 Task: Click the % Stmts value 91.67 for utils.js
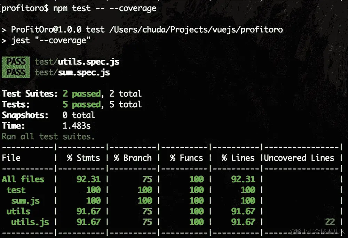point(88,222)
